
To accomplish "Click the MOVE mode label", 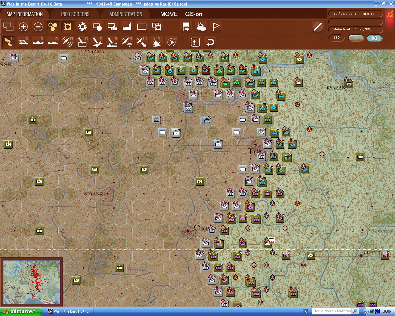I will (169, 14).
